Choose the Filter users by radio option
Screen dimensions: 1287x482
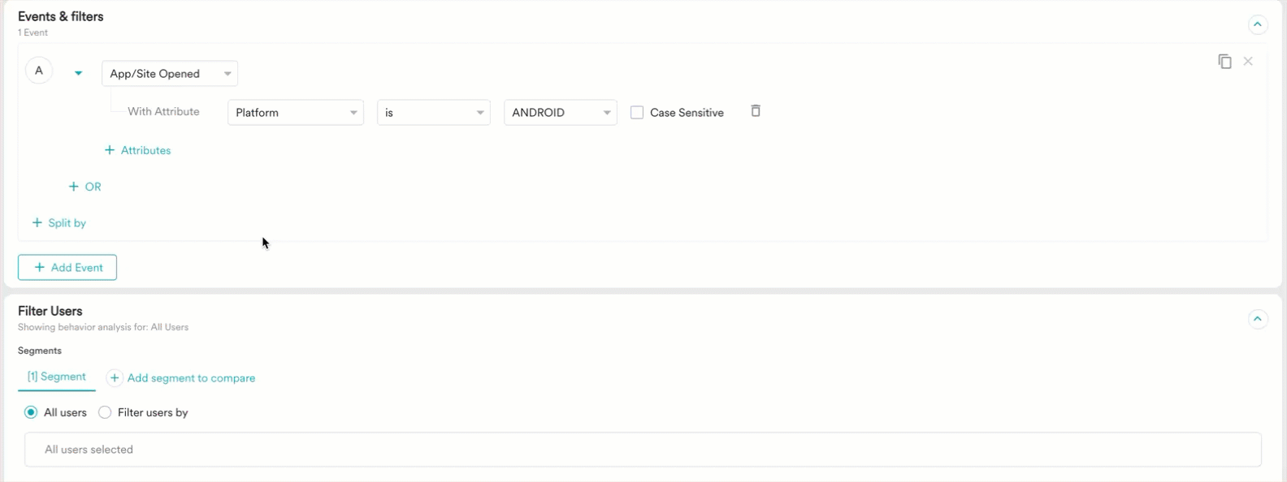(105, 412)
